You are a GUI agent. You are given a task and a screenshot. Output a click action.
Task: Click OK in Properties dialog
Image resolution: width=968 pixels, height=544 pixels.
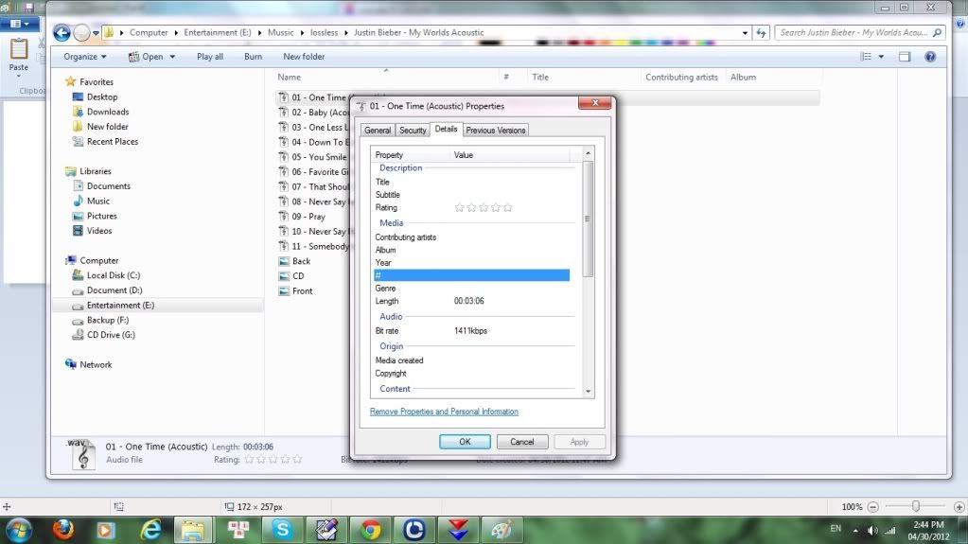[465, 442]
